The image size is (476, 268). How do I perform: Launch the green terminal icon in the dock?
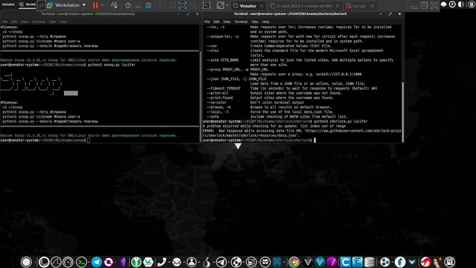pyautogui.click(x=82, y=262)
